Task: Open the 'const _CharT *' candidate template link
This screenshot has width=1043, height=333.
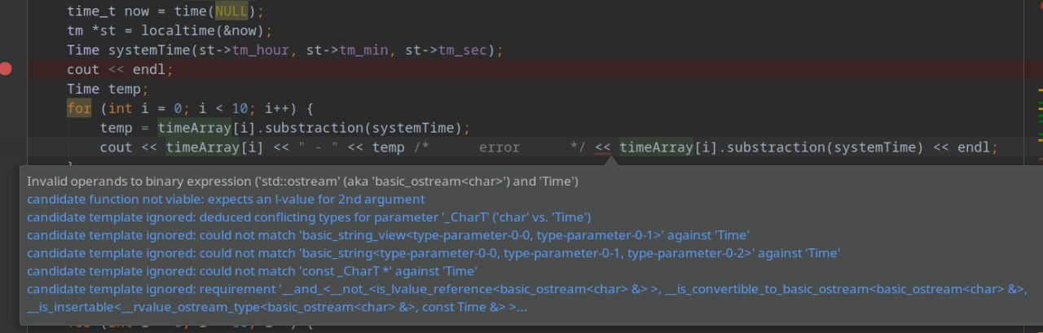Action: tap(252, 271)
